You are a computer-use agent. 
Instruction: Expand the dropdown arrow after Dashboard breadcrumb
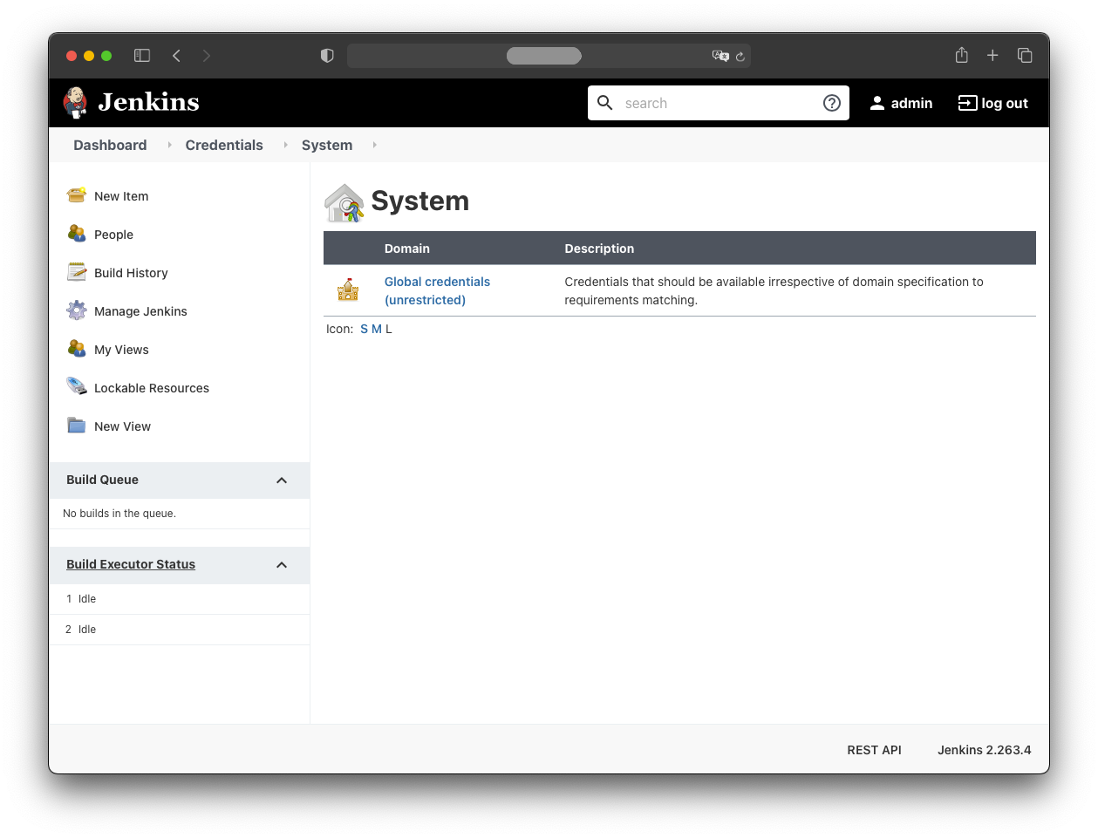click(169, 145)
